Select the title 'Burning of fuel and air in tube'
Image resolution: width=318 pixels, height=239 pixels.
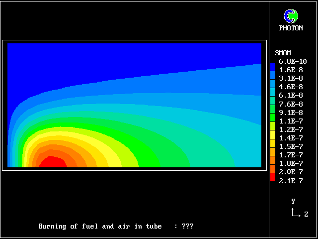[x=100, y=227]
